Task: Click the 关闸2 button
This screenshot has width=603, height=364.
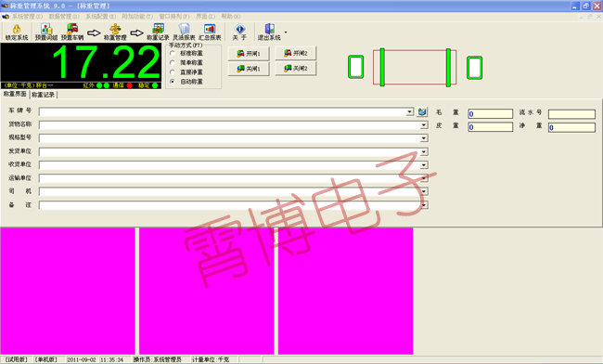Action: [x=296, y=69]
